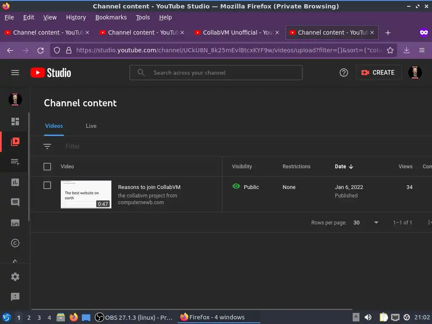Screen dimensions: 432x324
Task: Sort by the Views column header
Action: 405,166
